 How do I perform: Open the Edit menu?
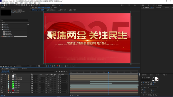[x=7, y=3]
